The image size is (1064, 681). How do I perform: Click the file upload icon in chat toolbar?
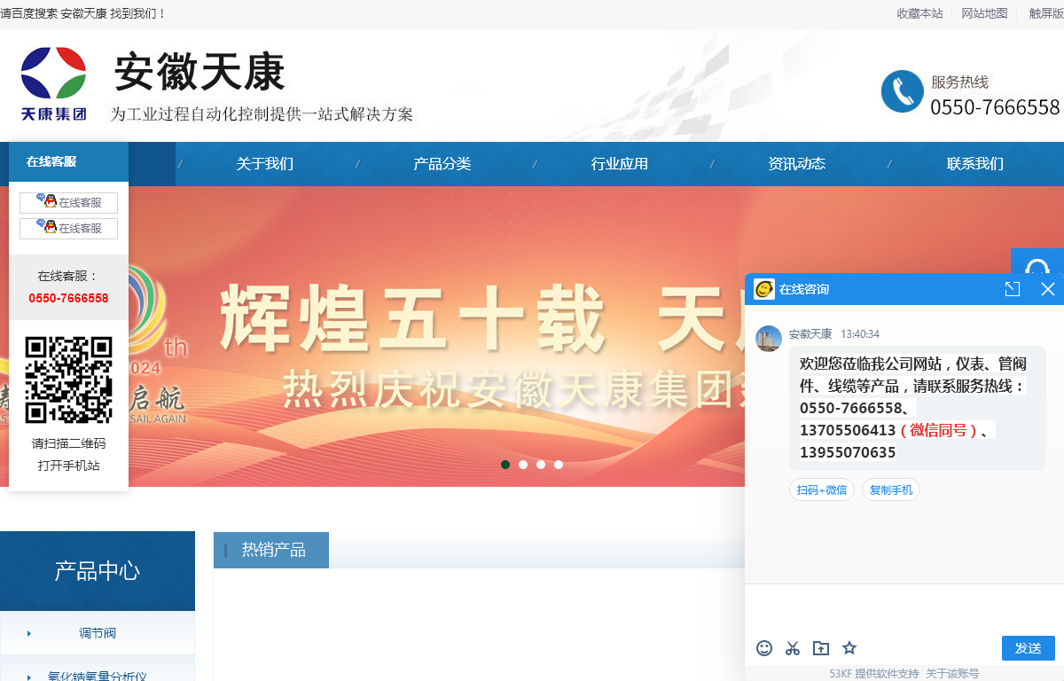click(x=820, y=648)
